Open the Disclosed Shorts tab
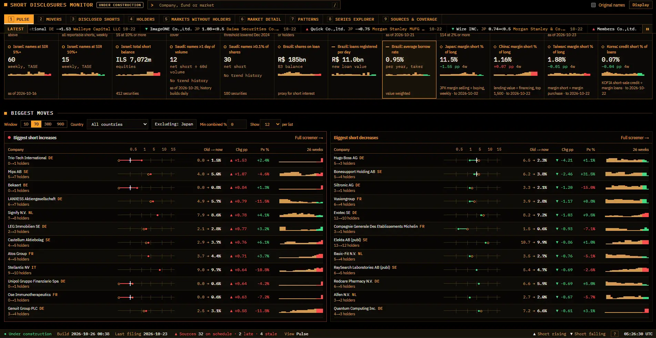Viewport: 656px width, 338px height. [x=95, y=19]
